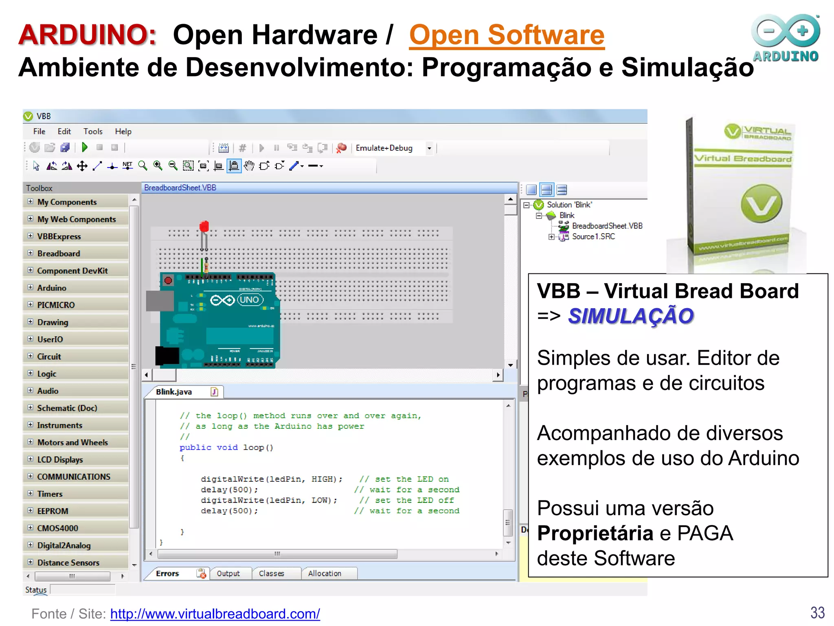Click the hash breakpoint toolbar icon
Viewport: 834px width, 626px height.
tap(242, 148)
